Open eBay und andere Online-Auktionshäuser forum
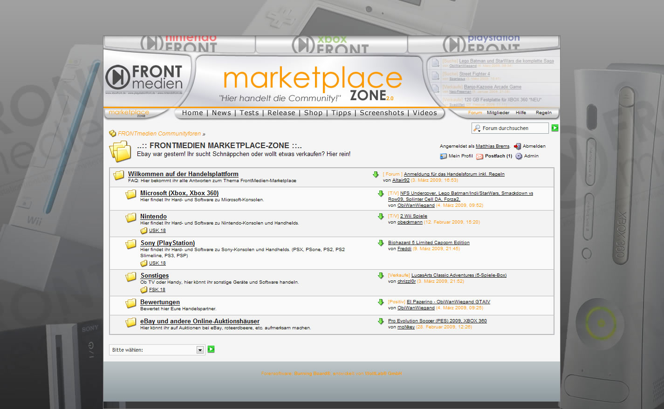The height and width of the screenshot is (409, 664). [199, 321]
